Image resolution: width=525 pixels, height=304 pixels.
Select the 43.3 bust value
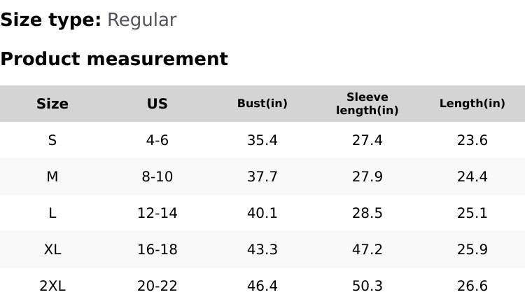pyautogui.click(x=262, y=249)
